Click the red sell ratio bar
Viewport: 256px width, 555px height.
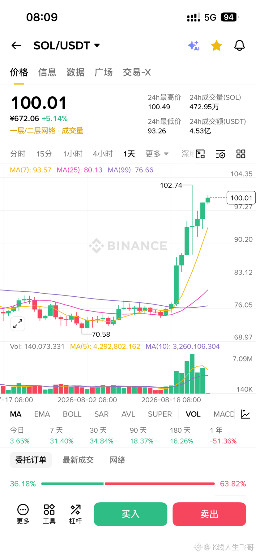(160, 484)
